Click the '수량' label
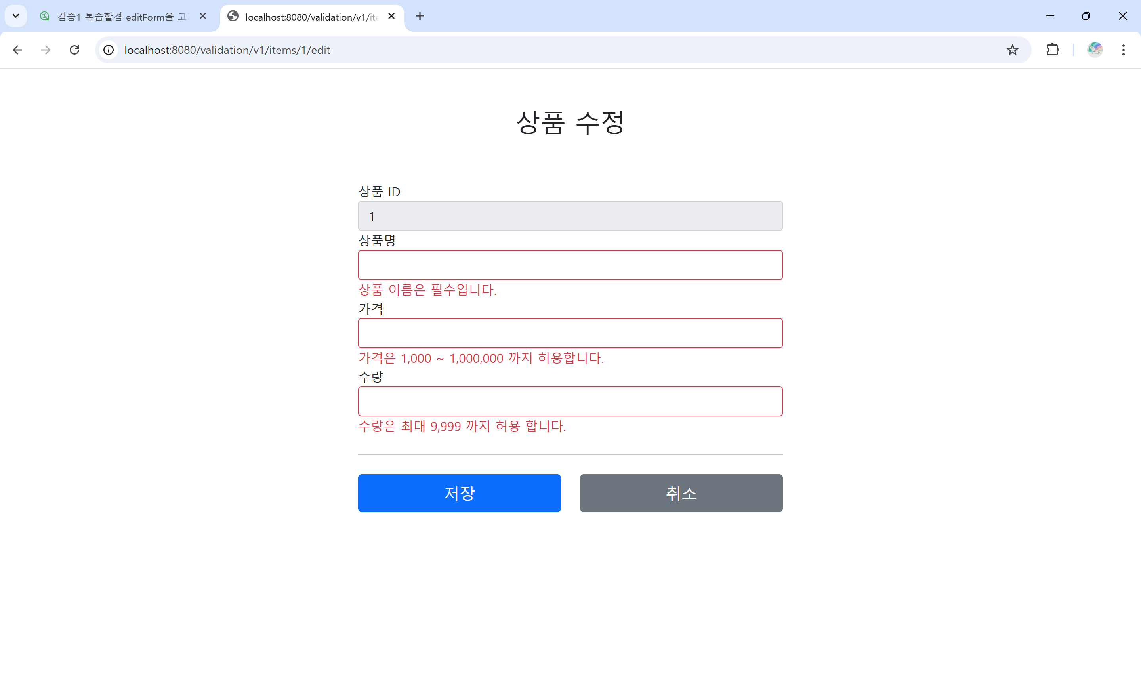This screenshot has height=675, width=1141. 371,377
